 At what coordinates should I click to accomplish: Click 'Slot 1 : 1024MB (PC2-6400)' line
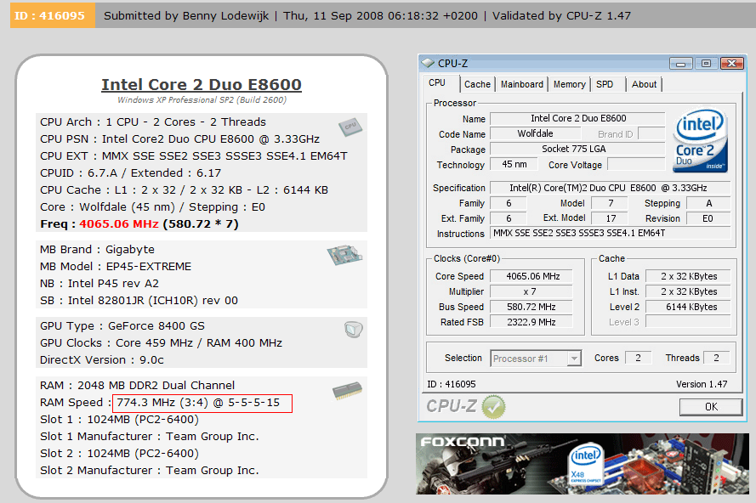point(119,420)
